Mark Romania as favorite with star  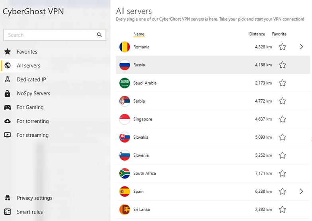point(283,47)
